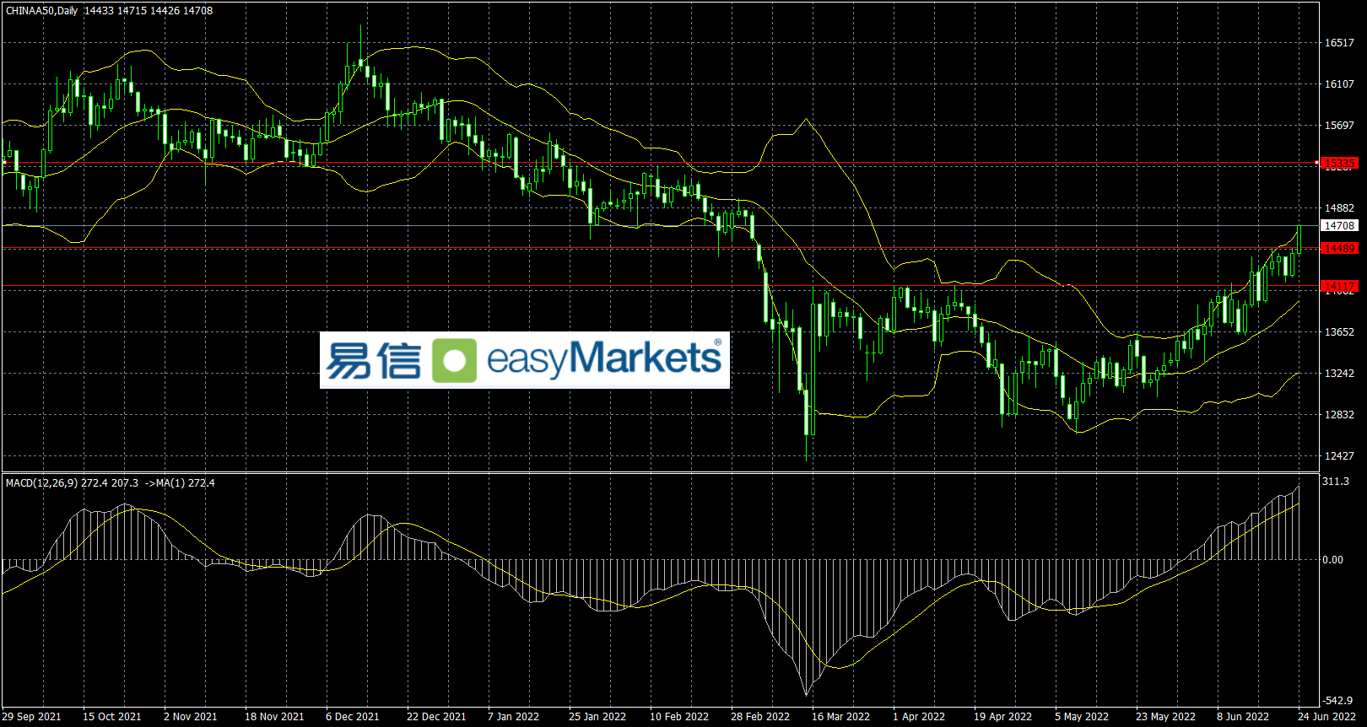Click the 10 Feb 2022 date label
This screenshot has width=1367, height=727.
(679, 717)
